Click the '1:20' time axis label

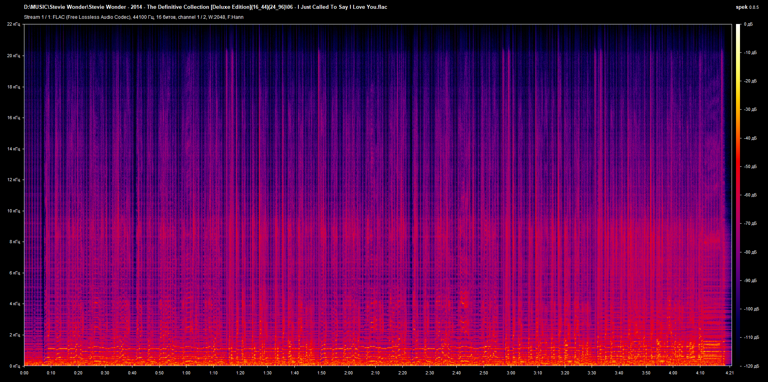tap(240, 373)
